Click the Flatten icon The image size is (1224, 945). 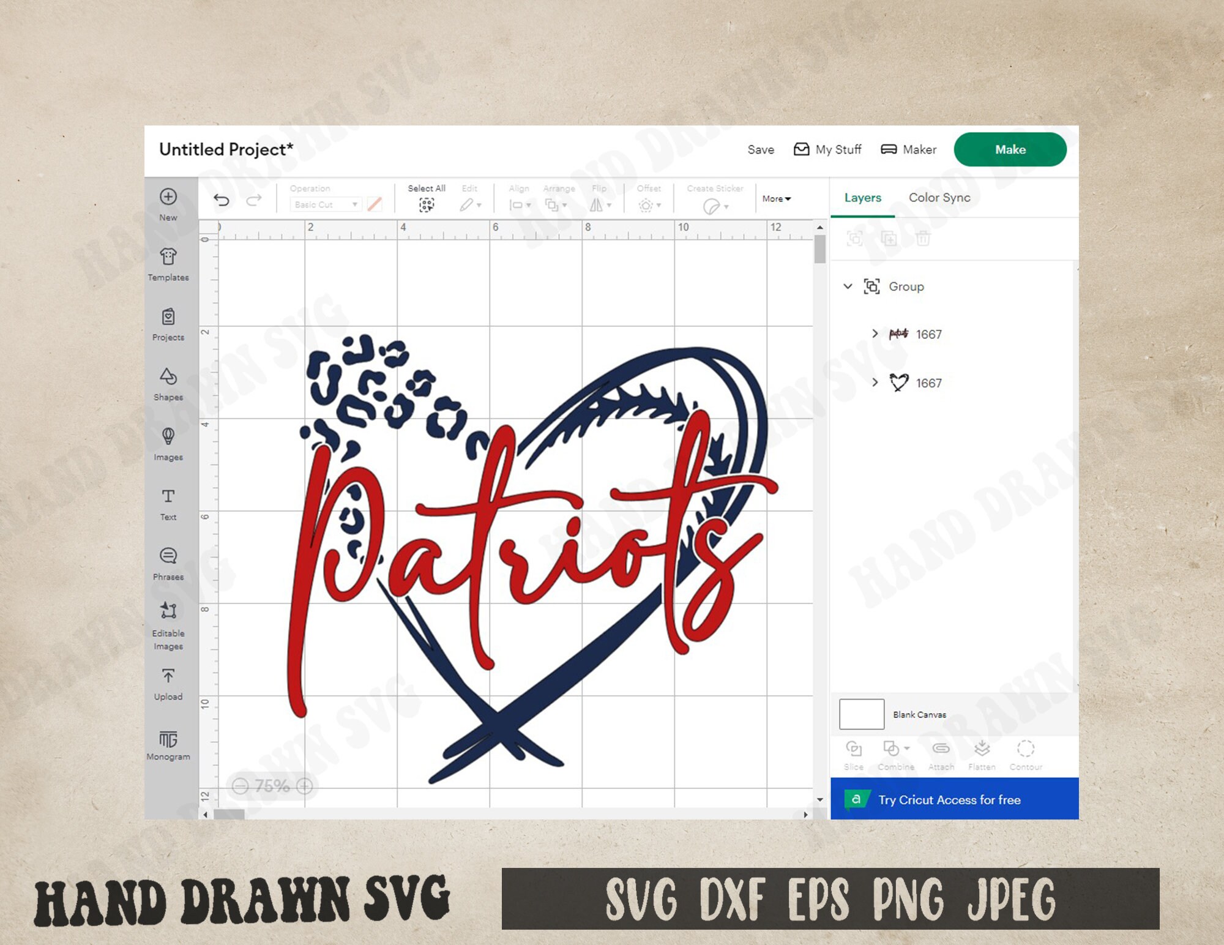[x=983, y=750]
